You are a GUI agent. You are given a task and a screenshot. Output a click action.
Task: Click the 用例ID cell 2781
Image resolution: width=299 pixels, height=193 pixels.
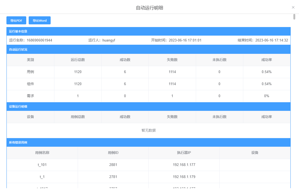pos(113,177)
